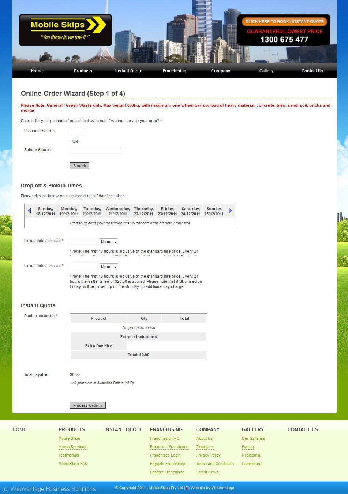Open first pickup timeslot None dropdown
Viewport: 348px width, 494px height.
pyautogui.click(x=109, y=242)
